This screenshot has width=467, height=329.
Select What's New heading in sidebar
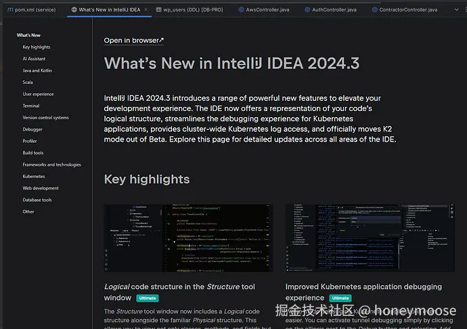pyautogui.click(x=28, y=35)
